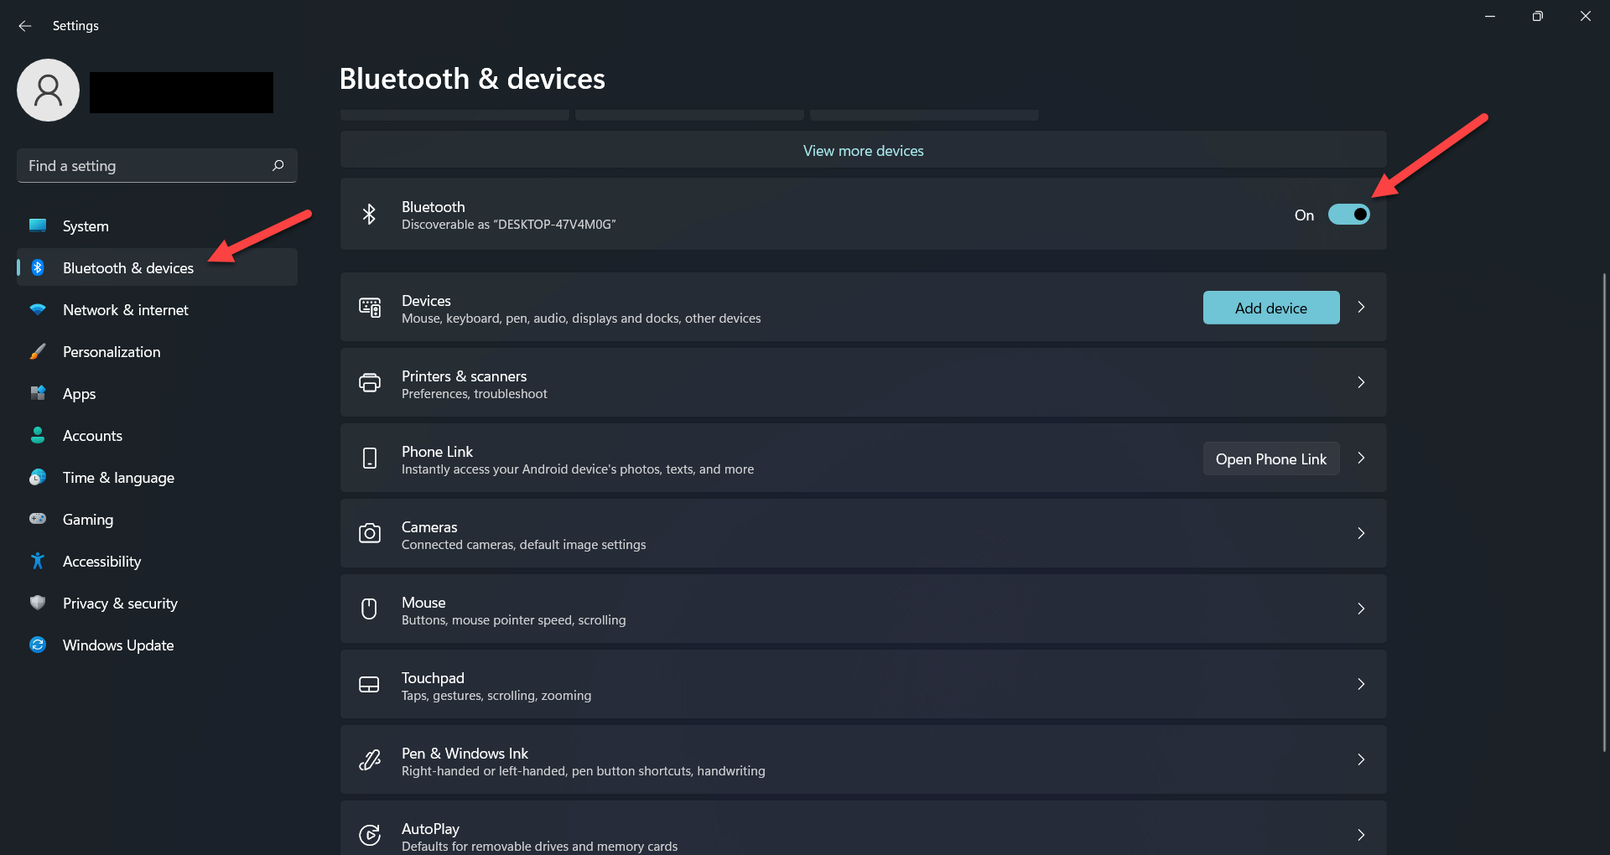
Task: Click the Open Phone Link button
Action: (1270, 459)
